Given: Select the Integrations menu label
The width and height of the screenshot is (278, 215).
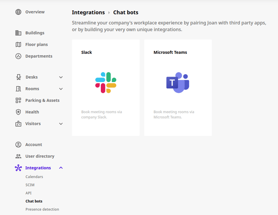Looking at the screenshot, I should pos(38,168).
